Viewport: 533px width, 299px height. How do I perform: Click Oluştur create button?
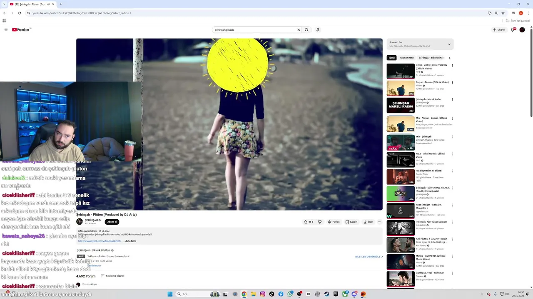pos(499,30)
